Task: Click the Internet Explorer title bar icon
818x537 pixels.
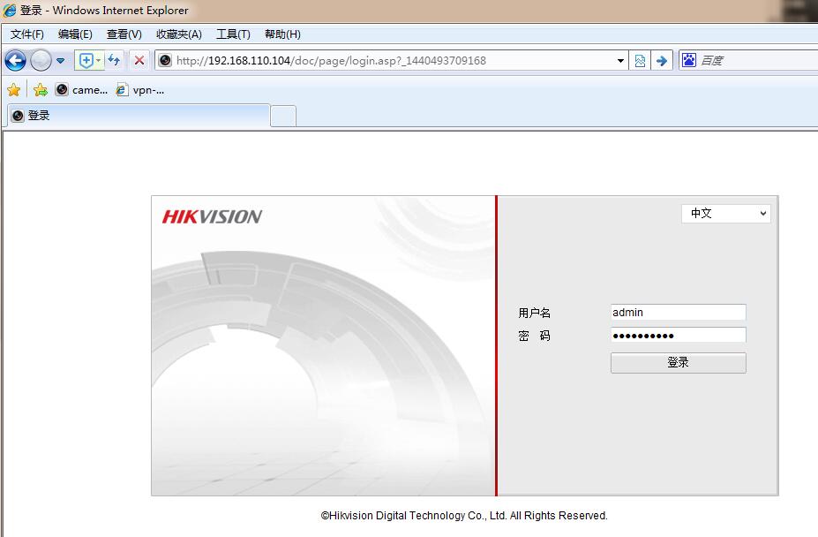Action: (x=10, y=10)
